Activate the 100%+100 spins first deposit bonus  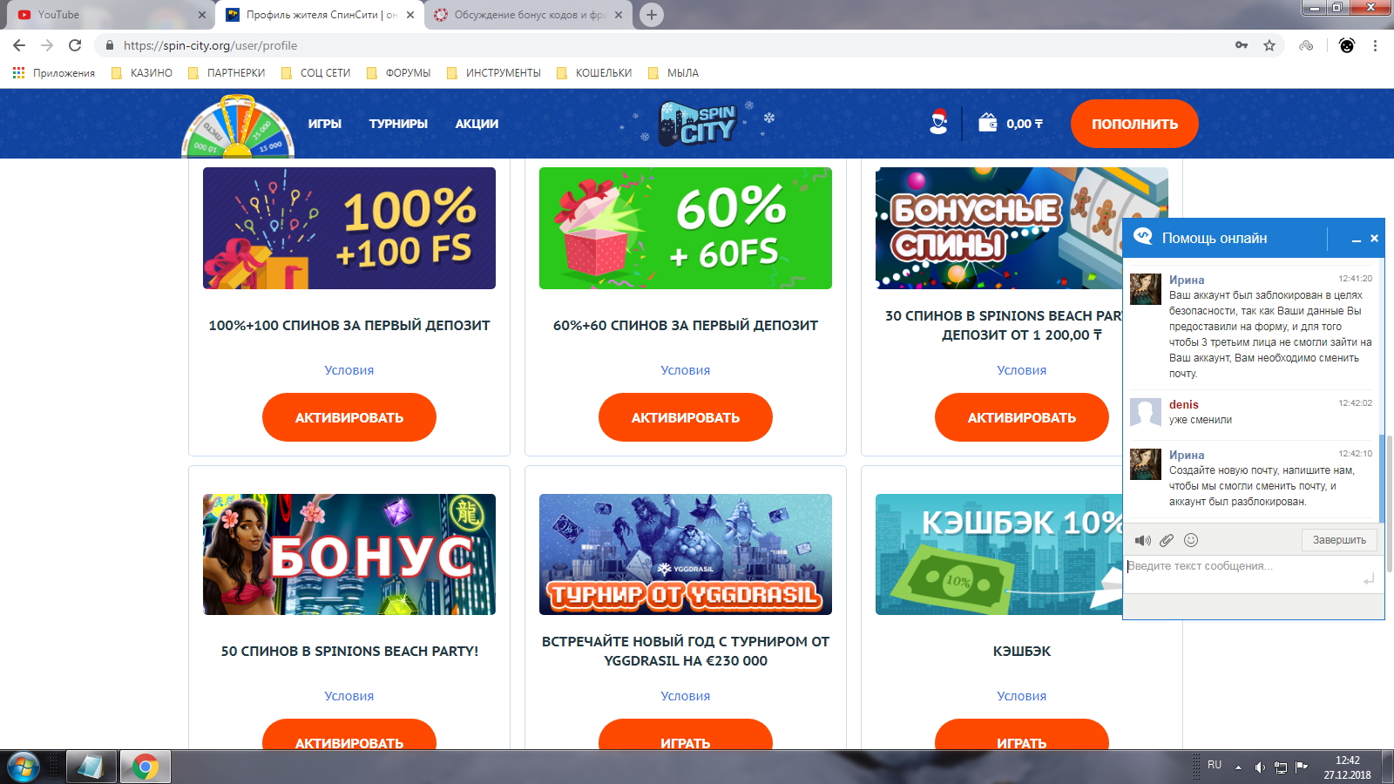(x=349, y=417)
